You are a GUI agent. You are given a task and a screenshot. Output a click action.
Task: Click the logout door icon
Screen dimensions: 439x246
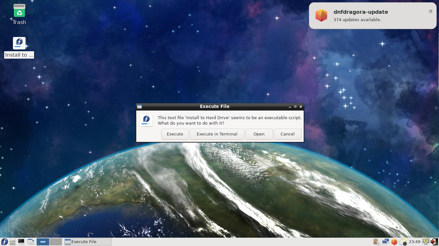click(434, 242)
